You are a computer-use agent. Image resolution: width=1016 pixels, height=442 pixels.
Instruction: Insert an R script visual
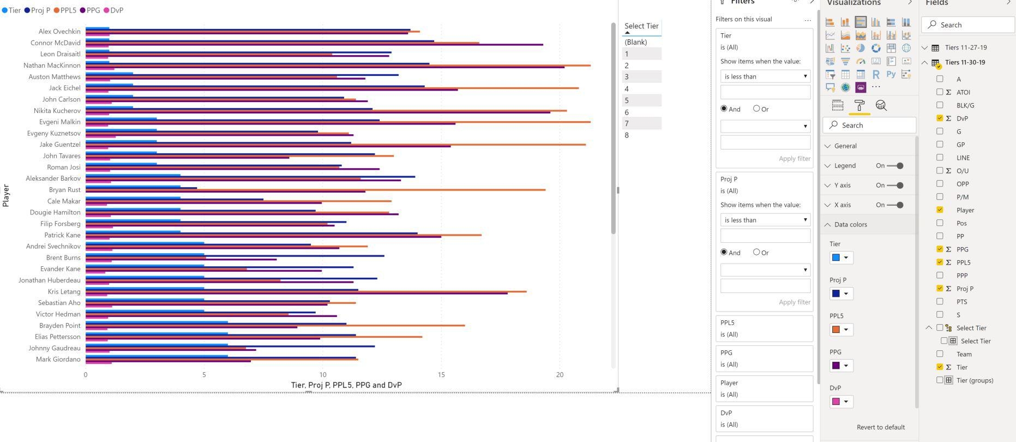tap(876, 75)
